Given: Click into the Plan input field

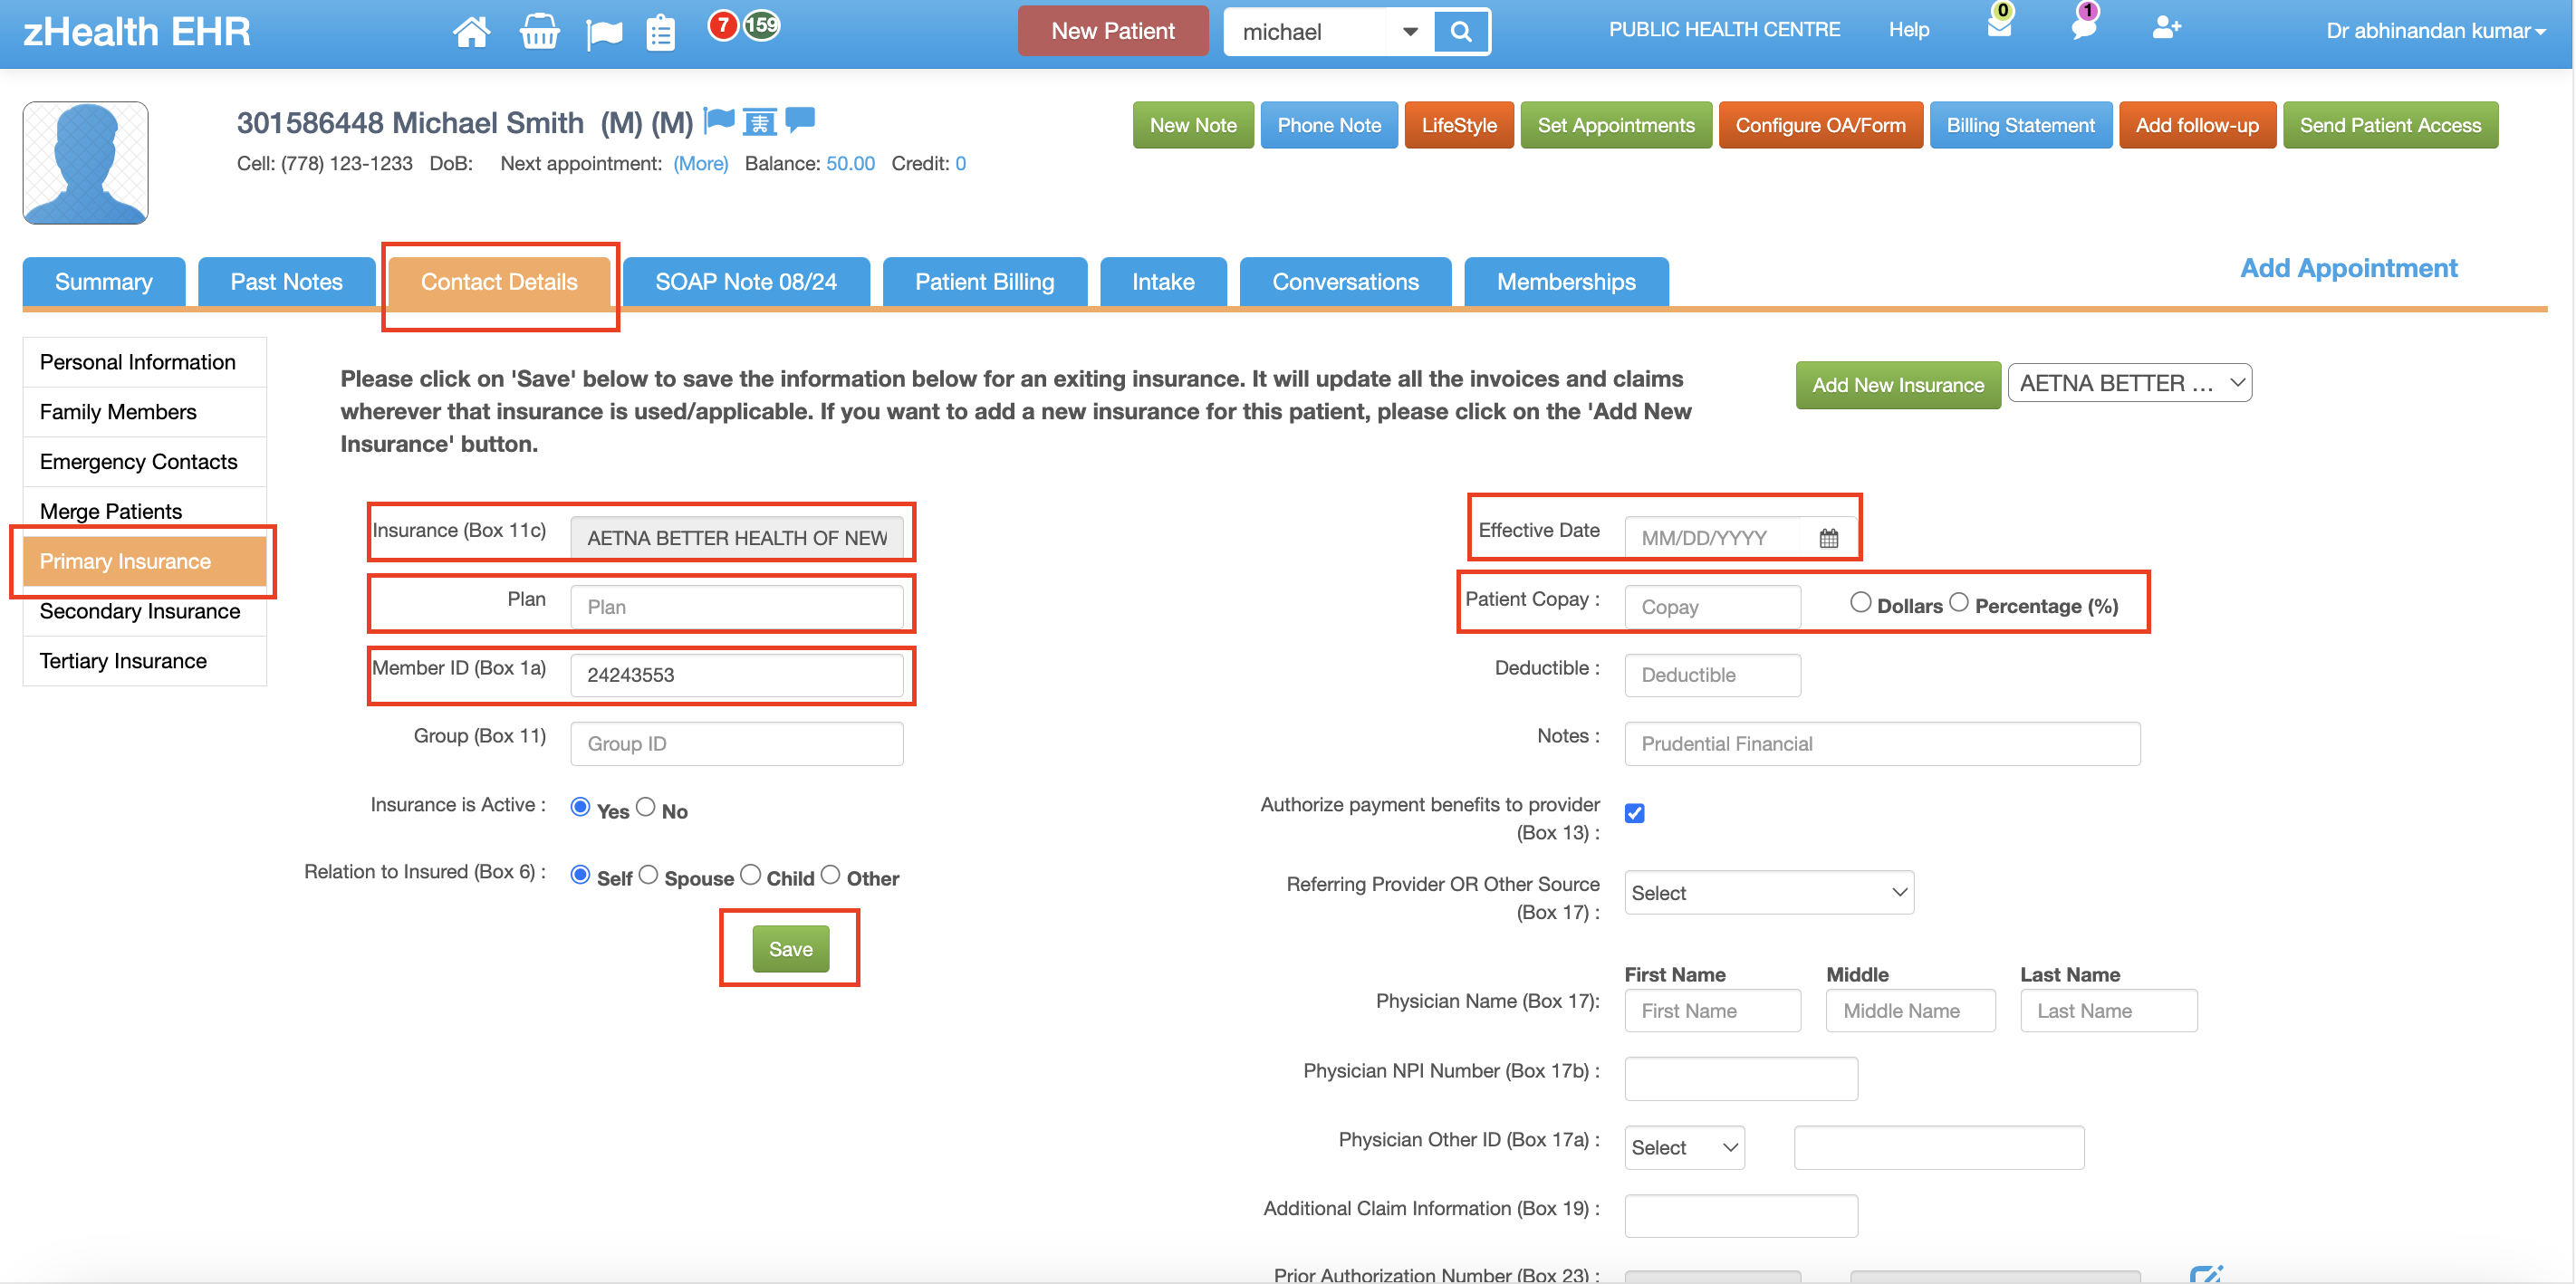Looking at the screenshot, I should (737, 607).
